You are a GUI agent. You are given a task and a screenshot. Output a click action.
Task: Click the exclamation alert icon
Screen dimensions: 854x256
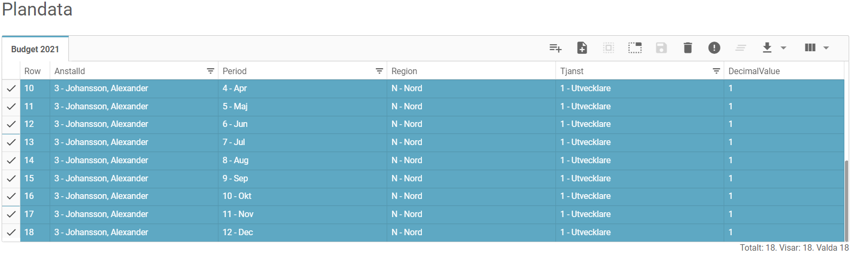pos(714,48)
